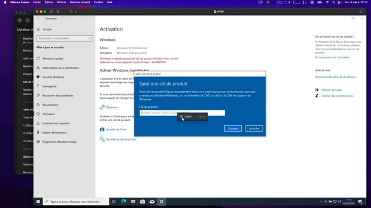Open File Explorer from taskbar
The width and height of the screenshot is (371, 208).
pos(133,202)
